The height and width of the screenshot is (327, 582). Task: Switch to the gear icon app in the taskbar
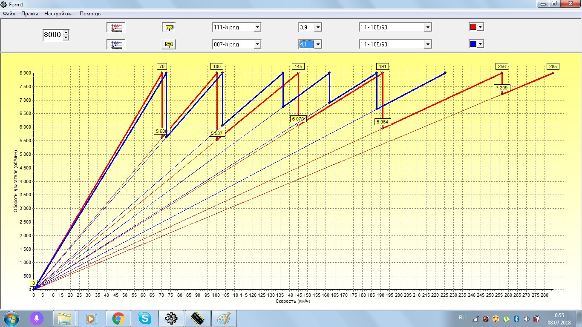click(x=171, y=318)
